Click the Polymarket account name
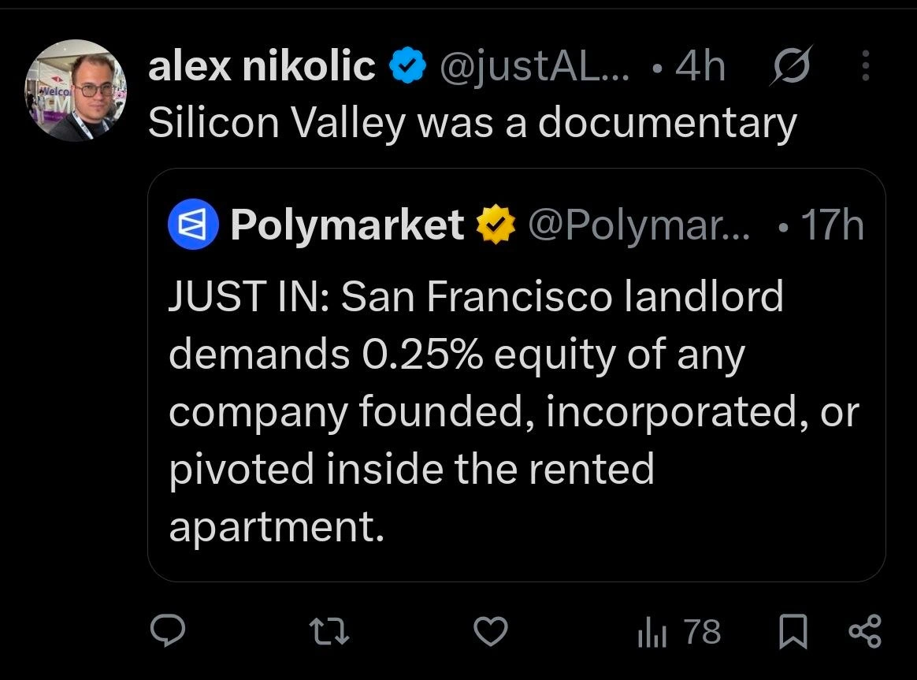The height and width of the screenshot is (680, 917). [x=347, y=225]
